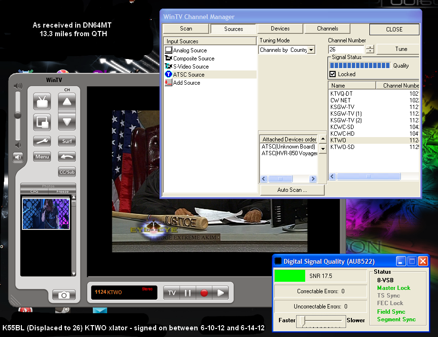
Task: Click the CFG tab in photos panel
Action: click(x=34, y=191)
